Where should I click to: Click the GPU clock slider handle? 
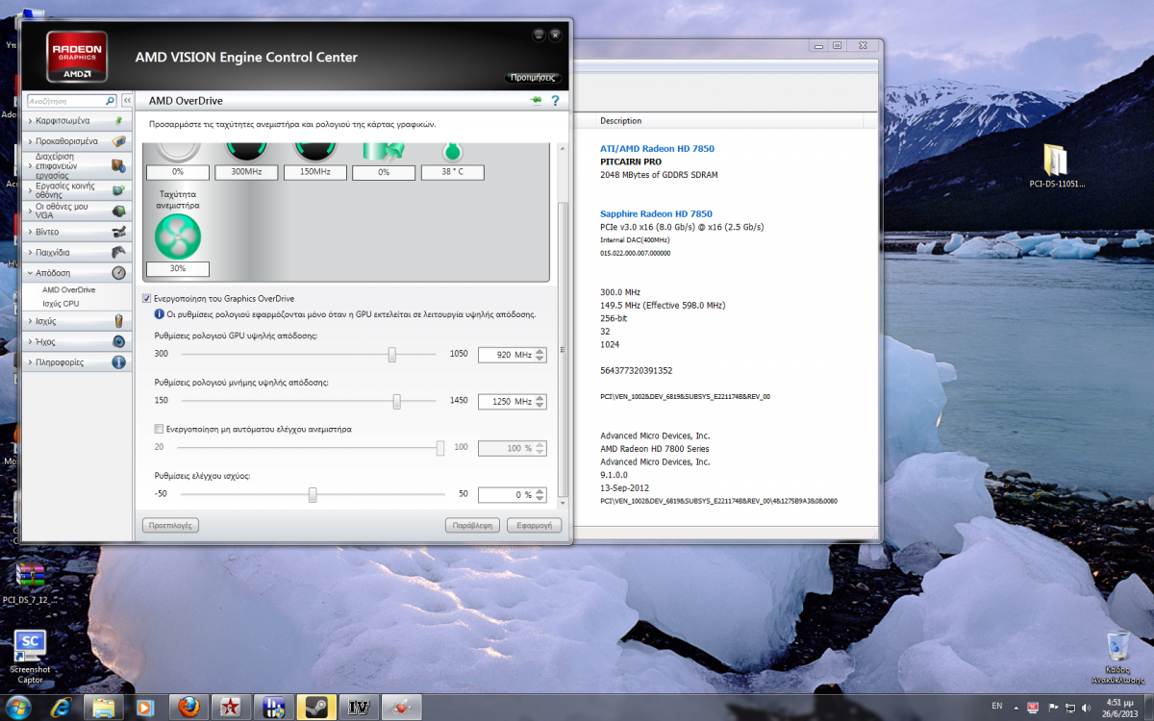click(392, 355)
